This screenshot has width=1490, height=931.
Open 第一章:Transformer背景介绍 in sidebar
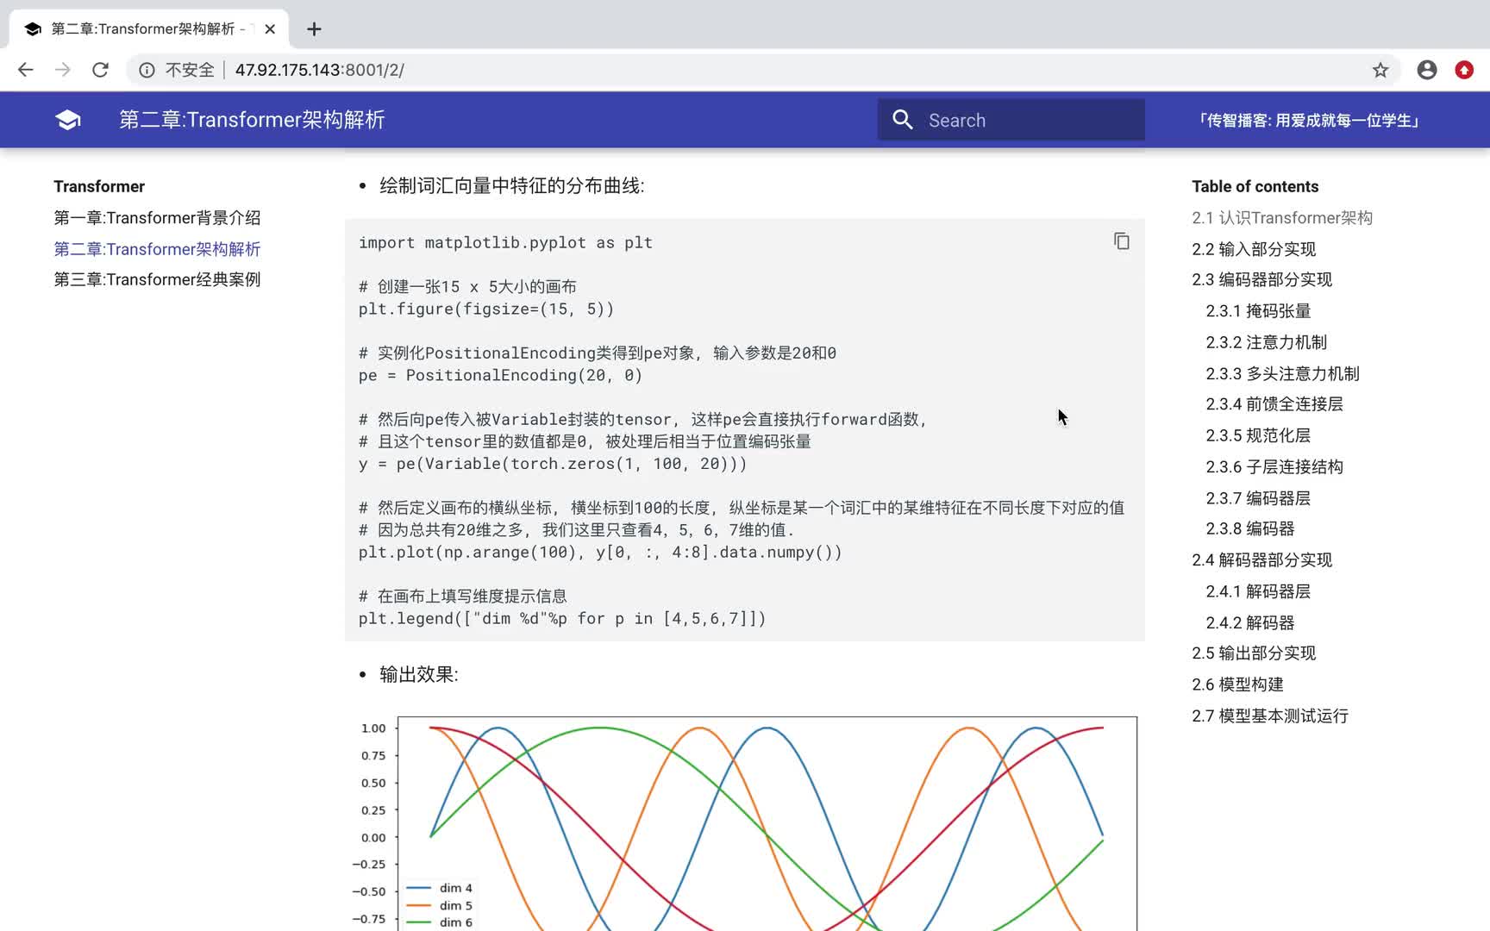point(157,218)
